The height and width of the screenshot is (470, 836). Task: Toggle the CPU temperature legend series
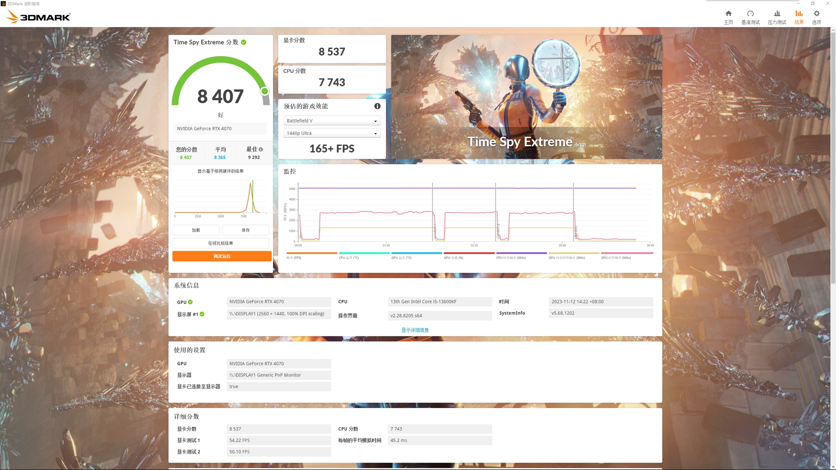click(349, 258)
